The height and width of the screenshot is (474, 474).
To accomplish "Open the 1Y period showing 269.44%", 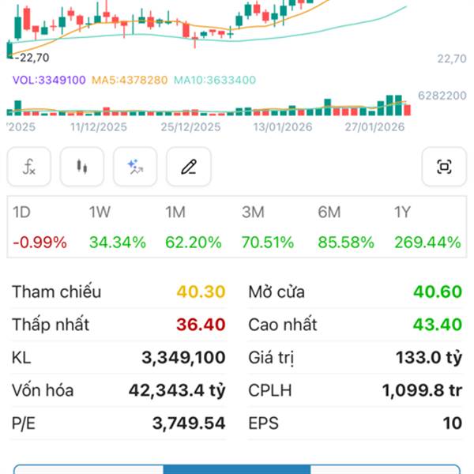I will 427,228.
